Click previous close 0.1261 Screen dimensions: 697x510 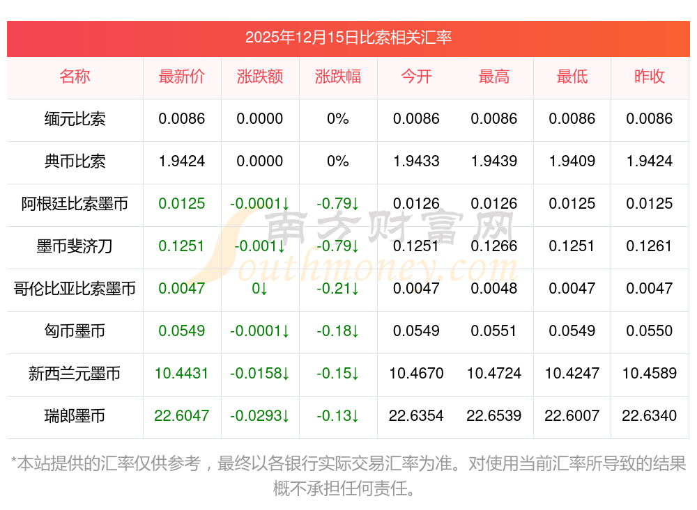click(x=650, y=246)
